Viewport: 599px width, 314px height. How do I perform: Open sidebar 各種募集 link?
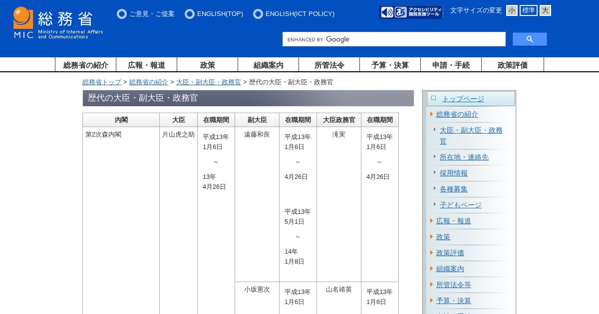click(454, 189)
